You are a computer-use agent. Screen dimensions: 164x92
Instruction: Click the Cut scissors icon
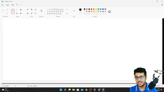[x=7, y=10]
